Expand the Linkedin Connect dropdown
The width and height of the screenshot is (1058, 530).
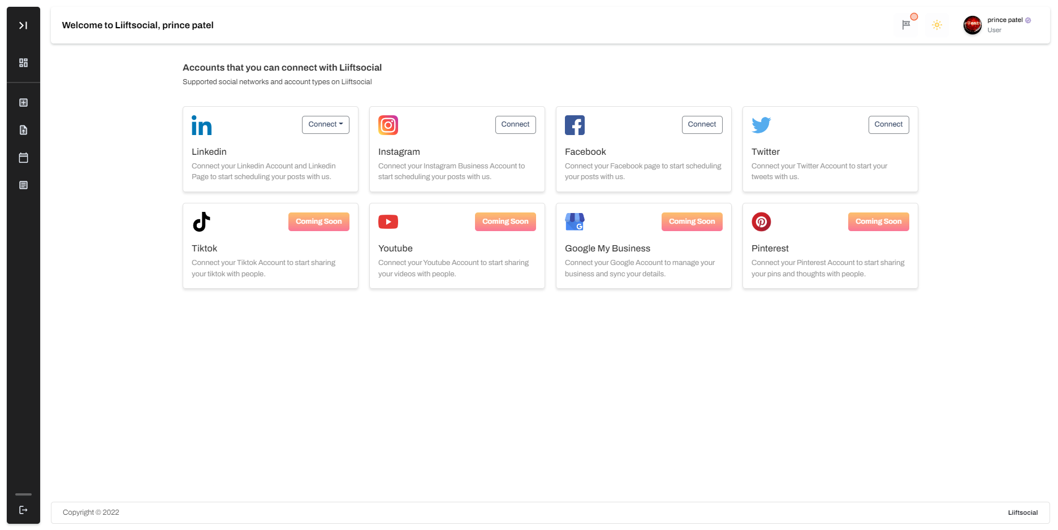click(325, 124)
